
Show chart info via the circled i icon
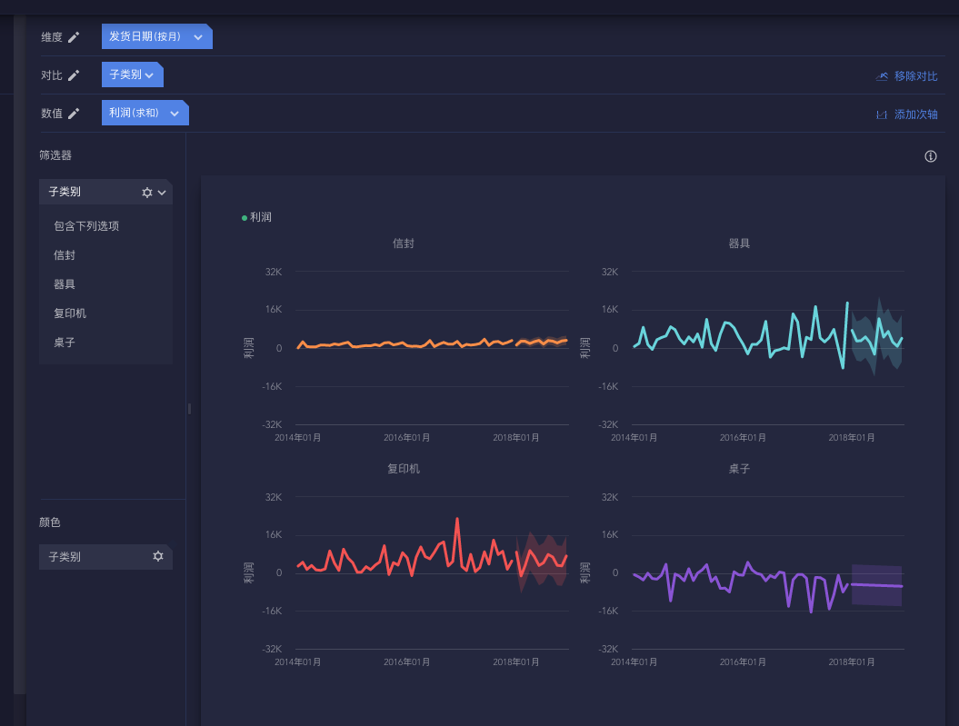930,156
